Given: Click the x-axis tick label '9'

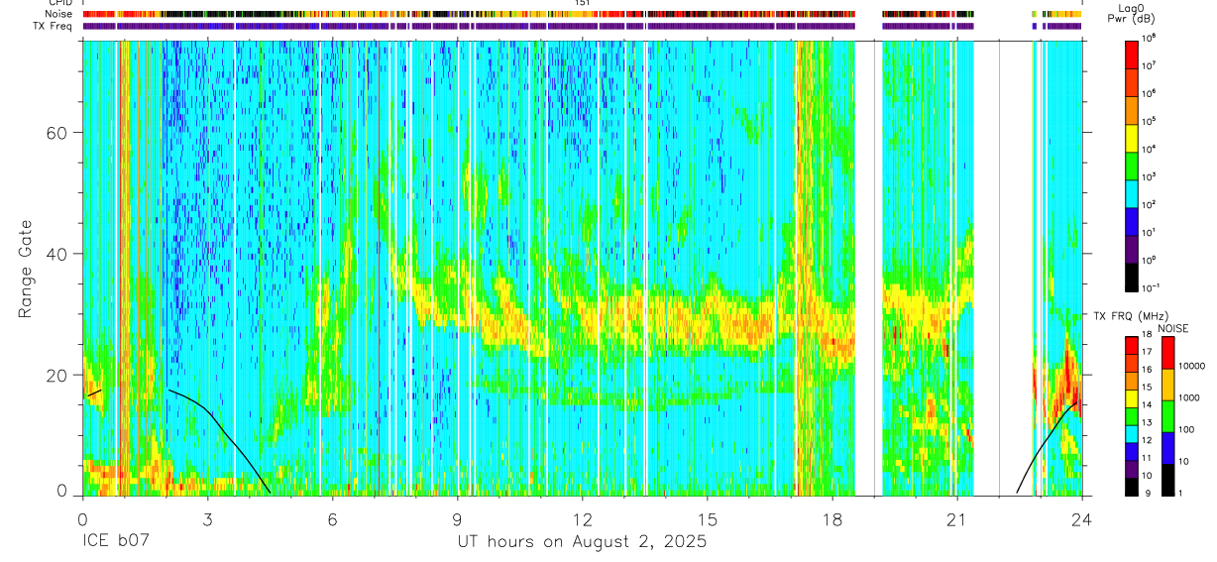Looking at the screenshot, I should click(457, 519).
